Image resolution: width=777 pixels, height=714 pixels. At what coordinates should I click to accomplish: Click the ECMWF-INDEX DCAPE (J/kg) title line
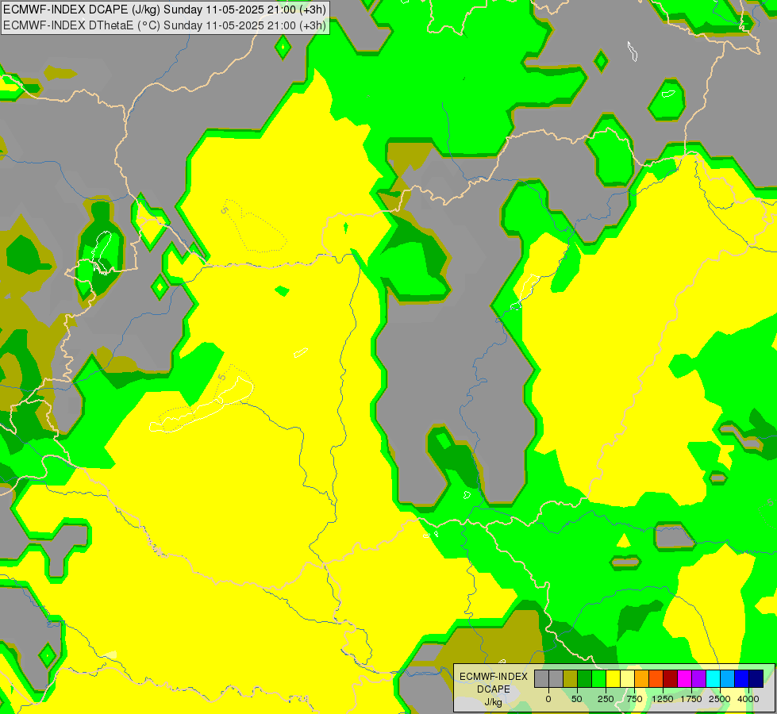[x=164, y=10]
